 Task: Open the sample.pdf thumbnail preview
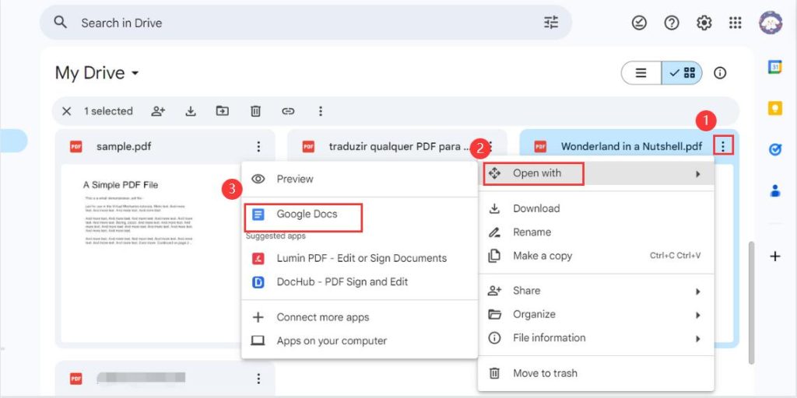pyautogui.click(x=150, y=254)
